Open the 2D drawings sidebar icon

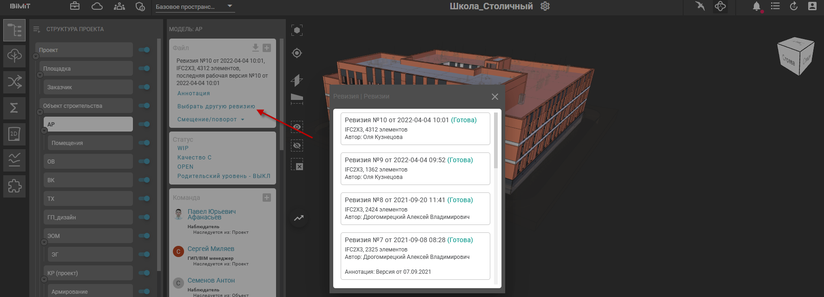coord(14,134)
